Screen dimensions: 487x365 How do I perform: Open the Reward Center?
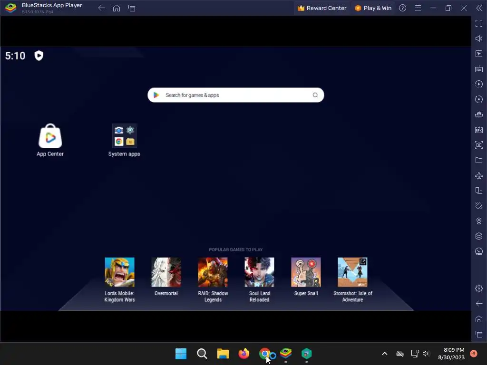[322, 8]
